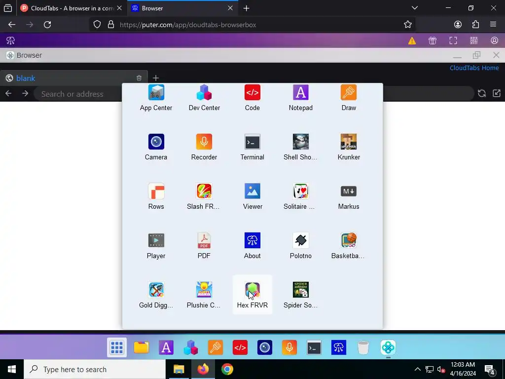This screenshot has height=379, width=505.
Task: Open the image Viewer app
Action: tap(252, 196)
